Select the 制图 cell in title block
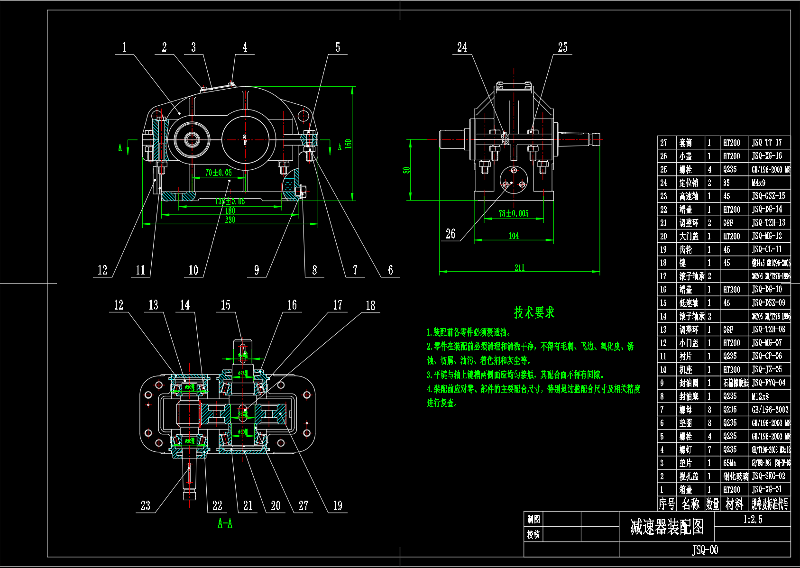This screenshot has height=568, width=800. (x=533, y=519)
